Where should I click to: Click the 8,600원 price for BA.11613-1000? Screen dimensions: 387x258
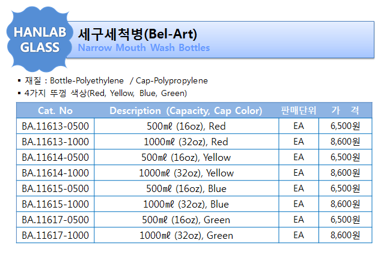pos(346,142)
